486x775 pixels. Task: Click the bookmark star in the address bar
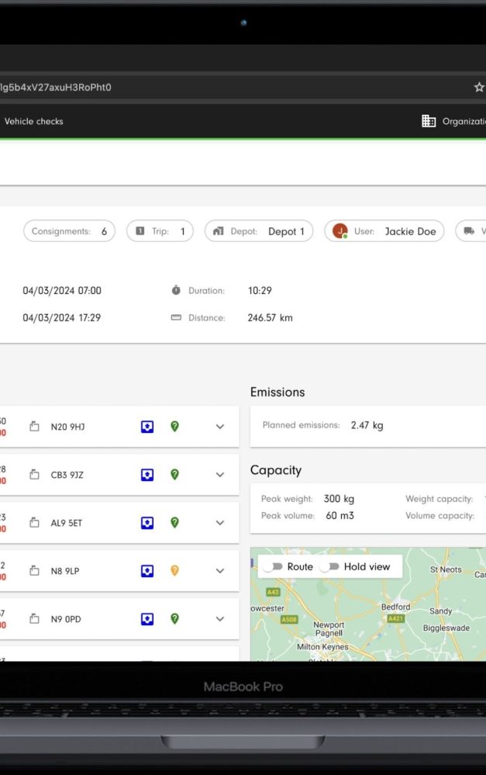478,87
